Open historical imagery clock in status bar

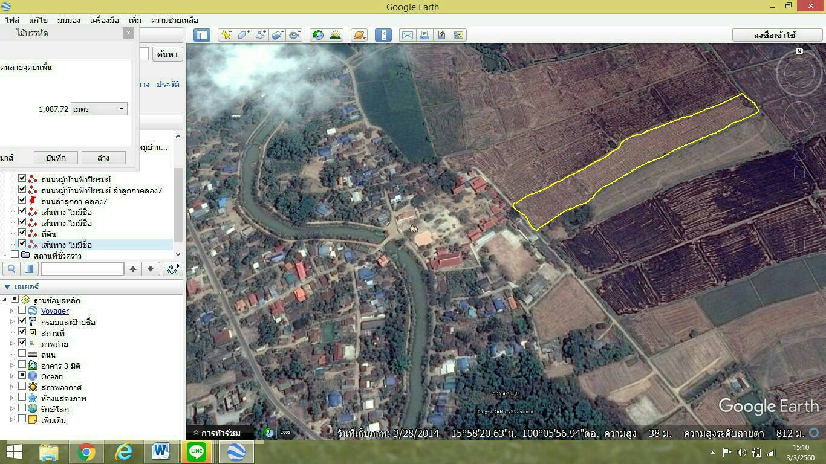[x=268, y=433]
